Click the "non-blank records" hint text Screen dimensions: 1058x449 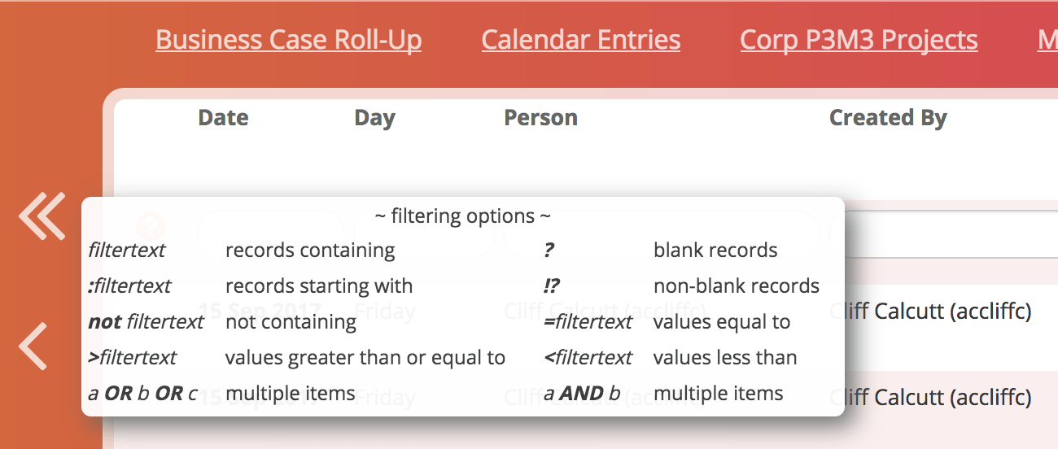(736, 286)
